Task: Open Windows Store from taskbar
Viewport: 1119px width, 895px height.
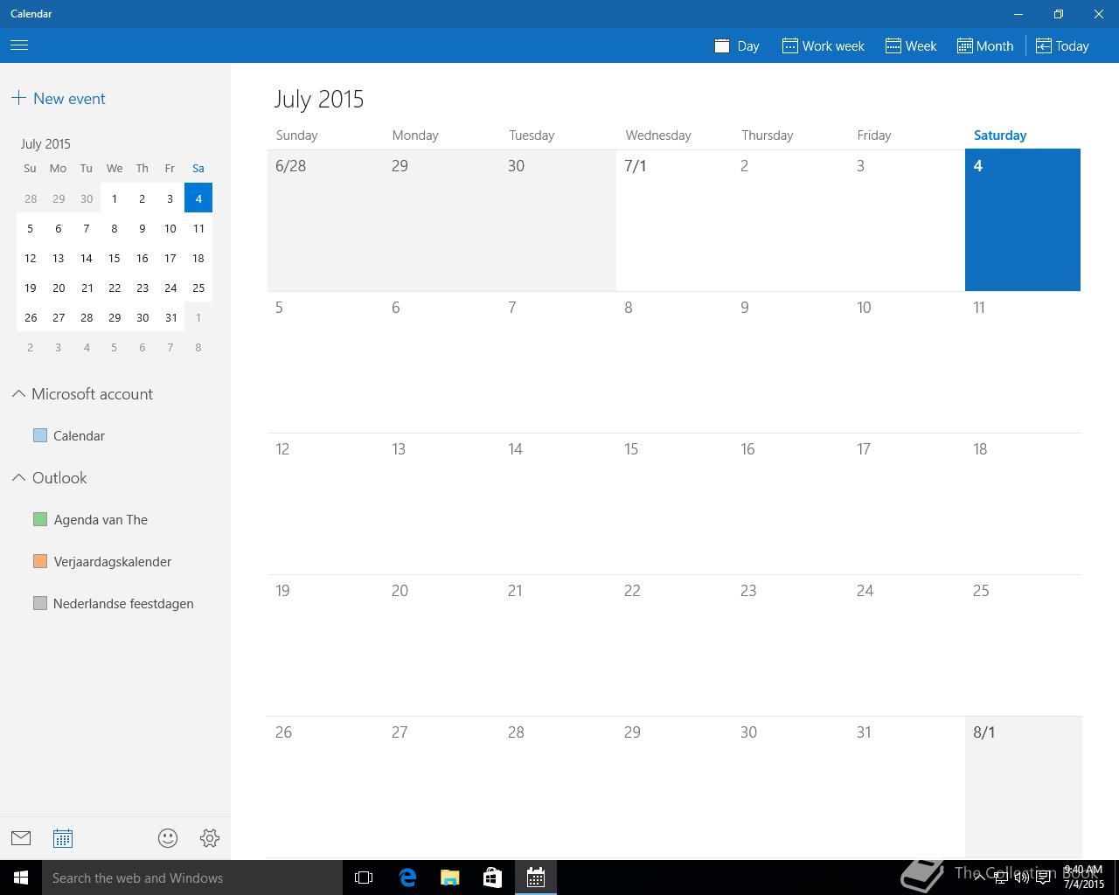Action: click(x=493, y=878)
